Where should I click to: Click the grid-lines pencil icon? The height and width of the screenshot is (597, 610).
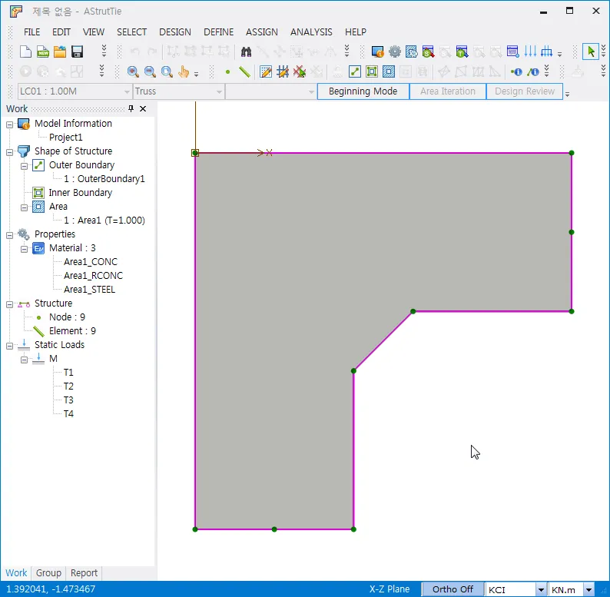point(283,71)
